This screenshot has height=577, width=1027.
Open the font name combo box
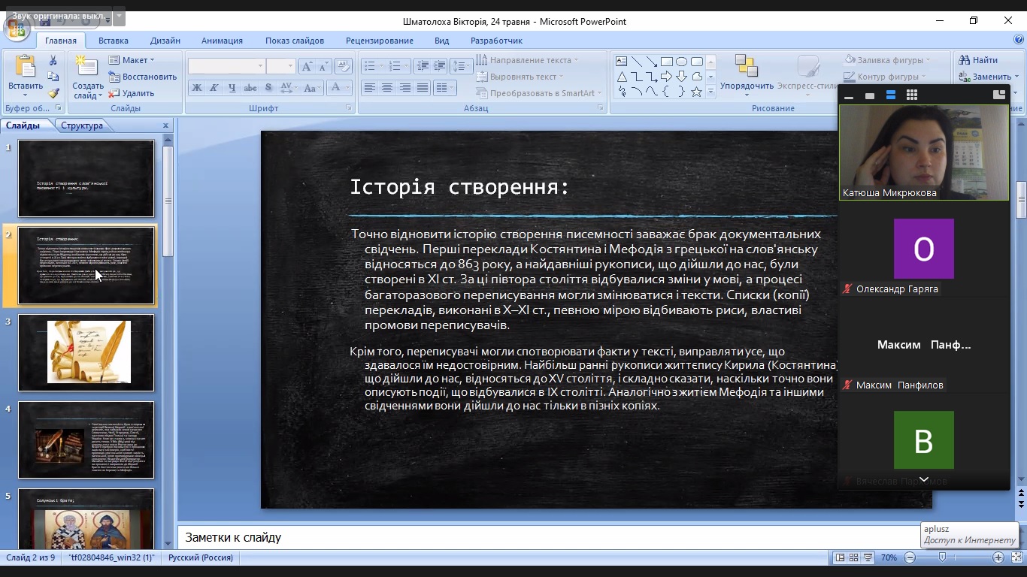point(227,66)
